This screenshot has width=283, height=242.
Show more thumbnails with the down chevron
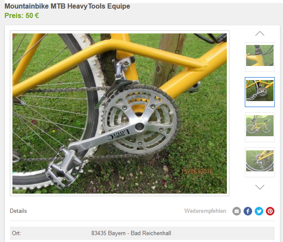pyautogui.click(x=260, y=187)
